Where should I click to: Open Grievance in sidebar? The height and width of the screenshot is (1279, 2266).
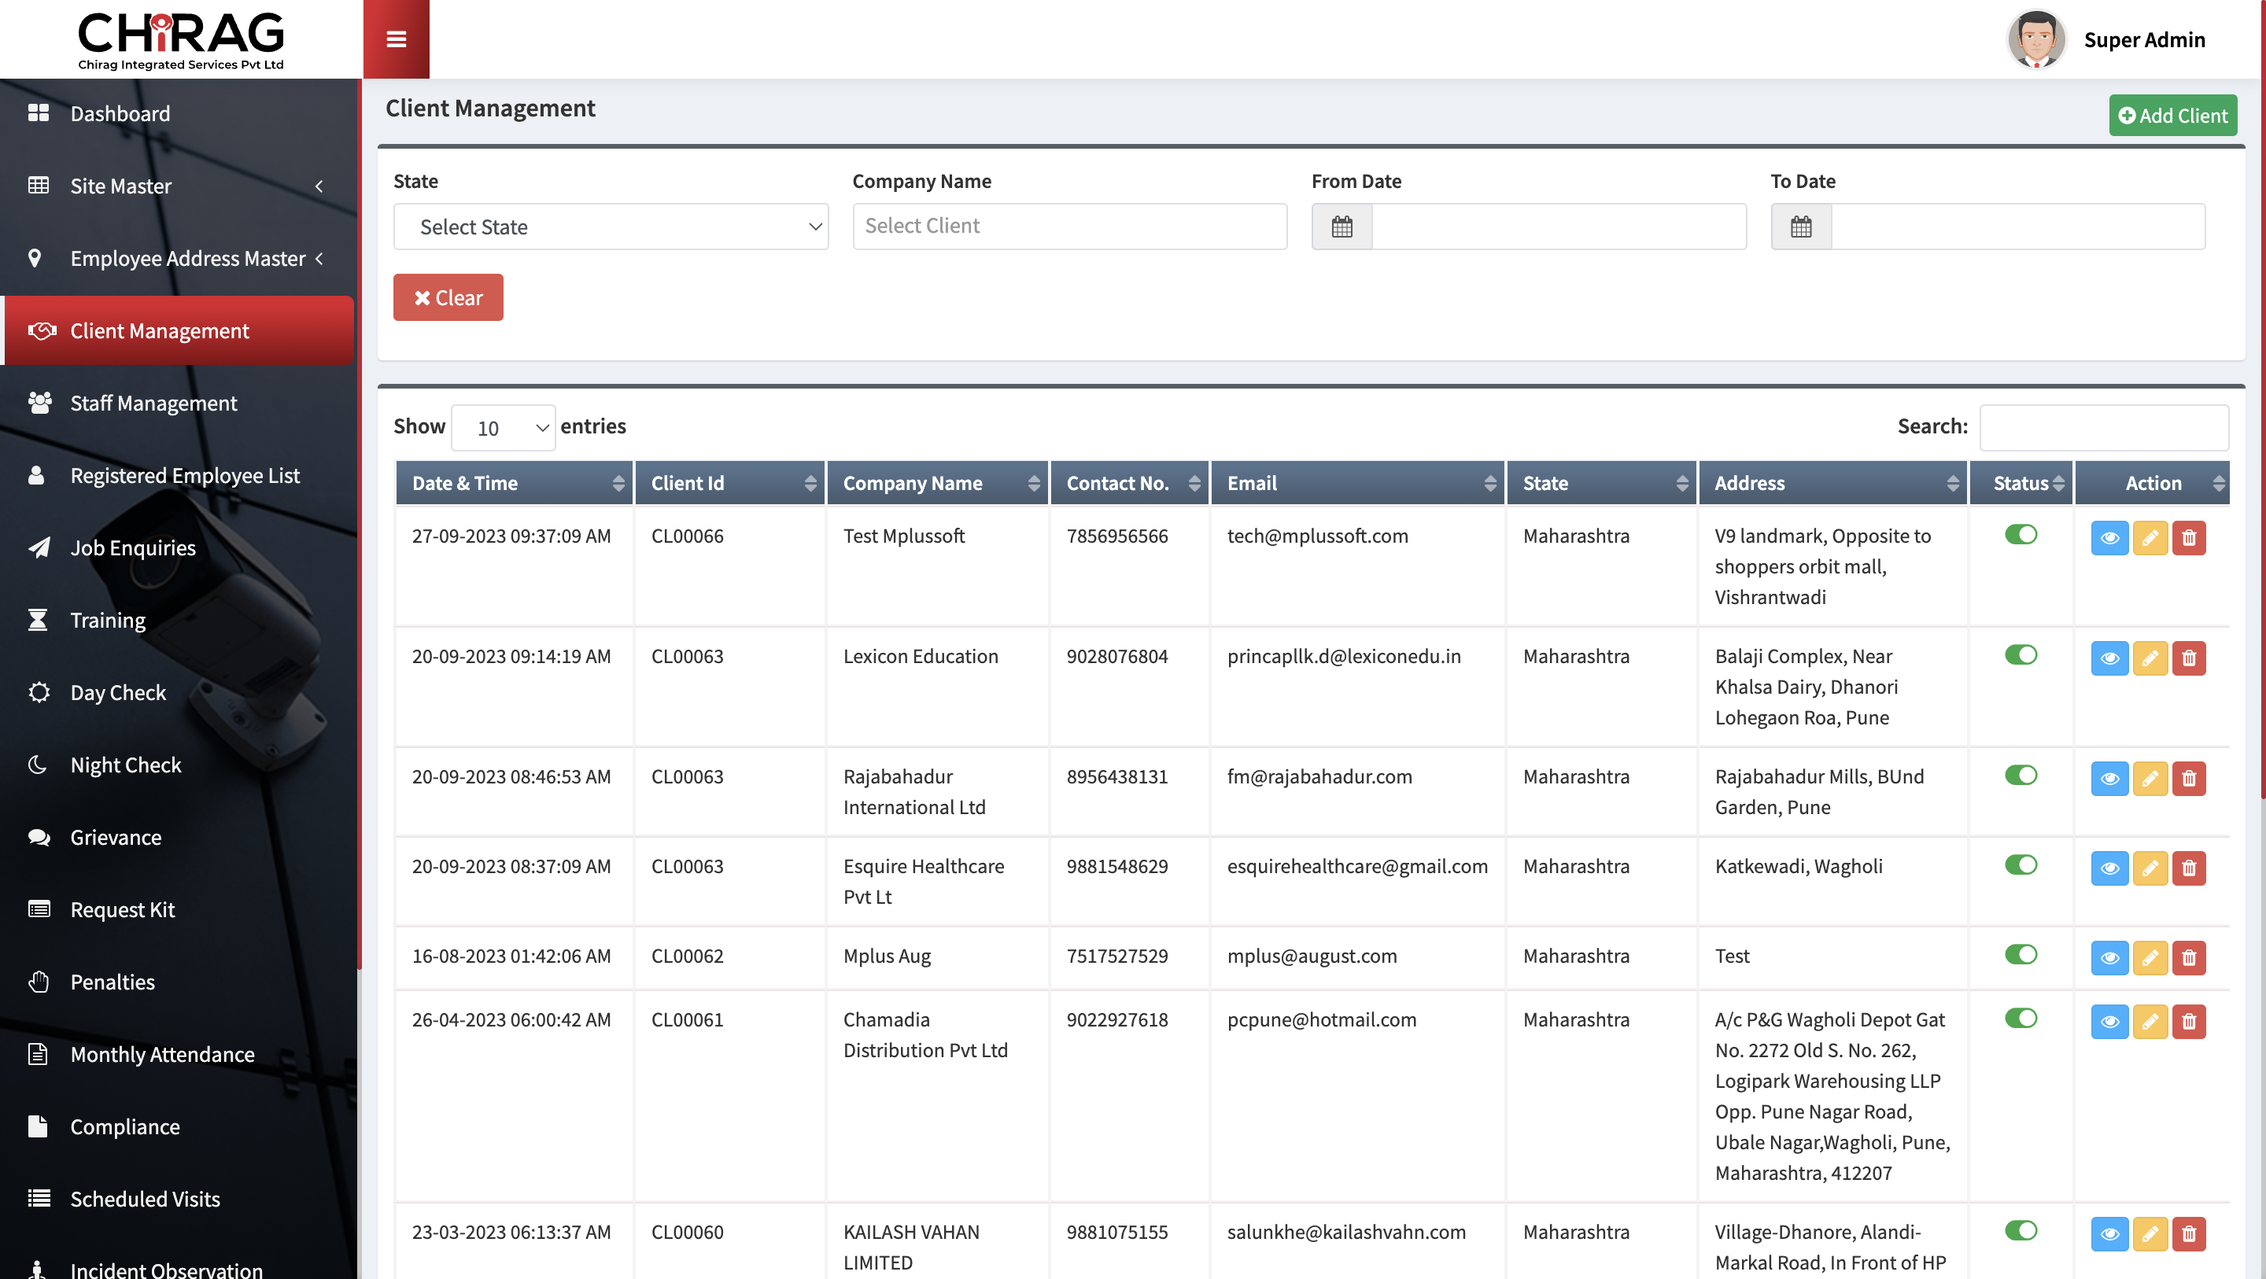point(179,838)
